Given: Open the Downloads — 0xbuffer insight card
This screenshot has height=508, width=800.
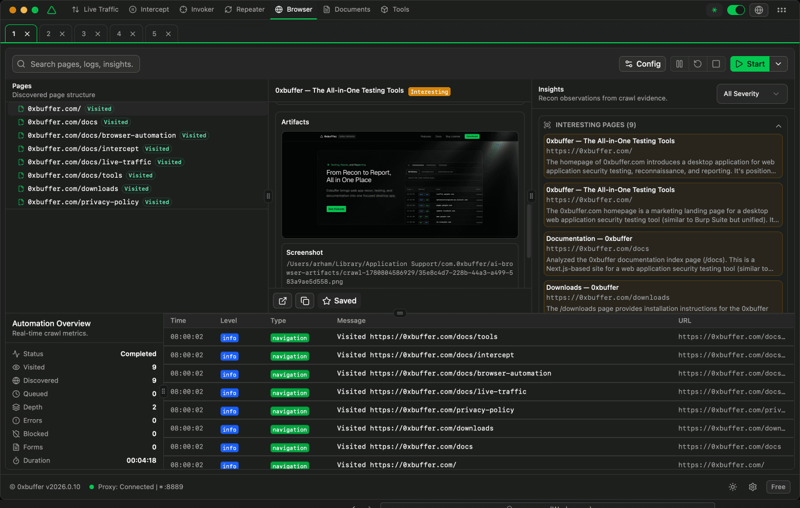Looking at the screenshot, I should pos(663,297).
